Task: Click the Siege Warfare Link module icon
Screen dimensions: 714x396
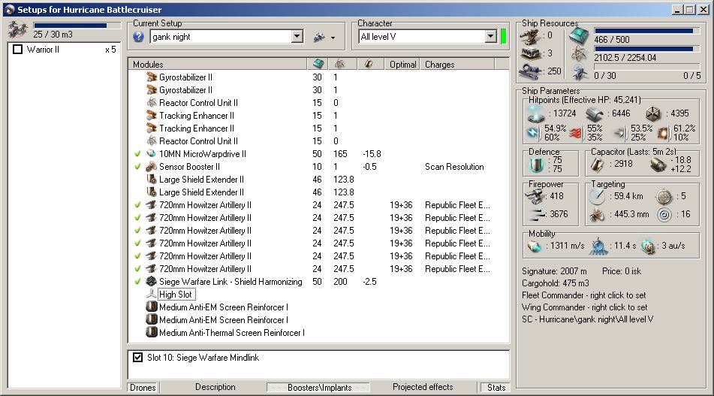Action: pyautogui.click(x=151, y=281)
